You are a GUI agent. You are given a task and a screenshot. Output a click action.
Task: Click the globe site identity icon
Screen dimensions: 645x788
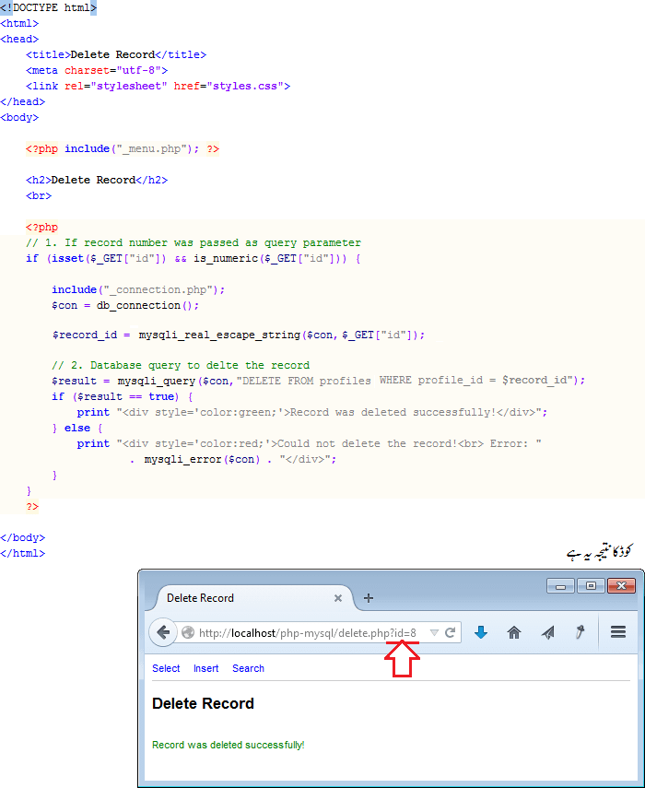188,632
